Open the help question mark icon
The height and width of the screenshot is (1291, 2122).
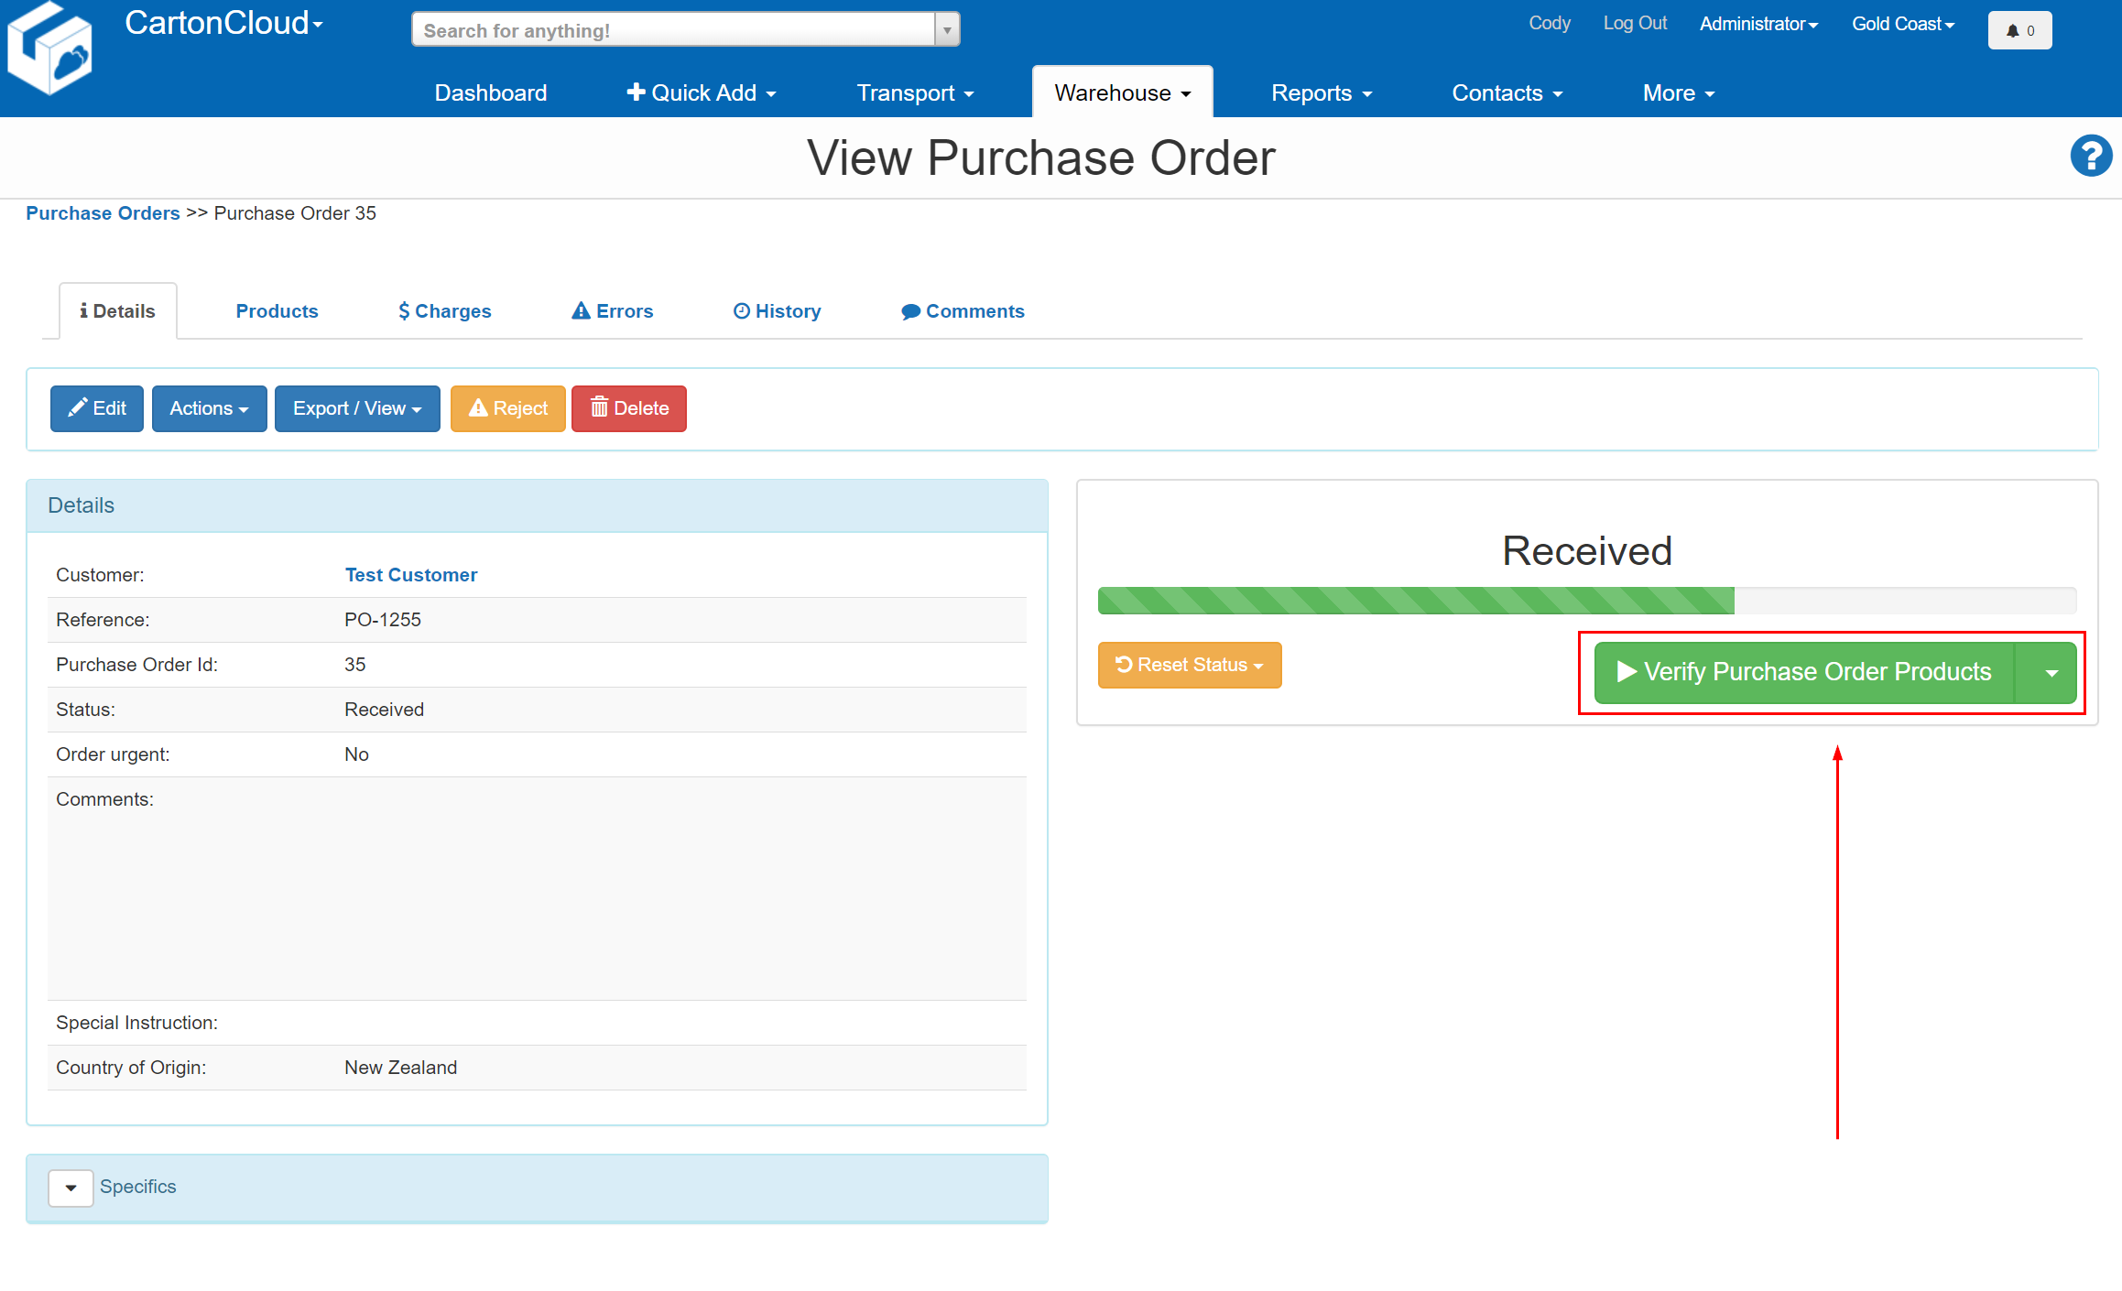pos(2091,156)
